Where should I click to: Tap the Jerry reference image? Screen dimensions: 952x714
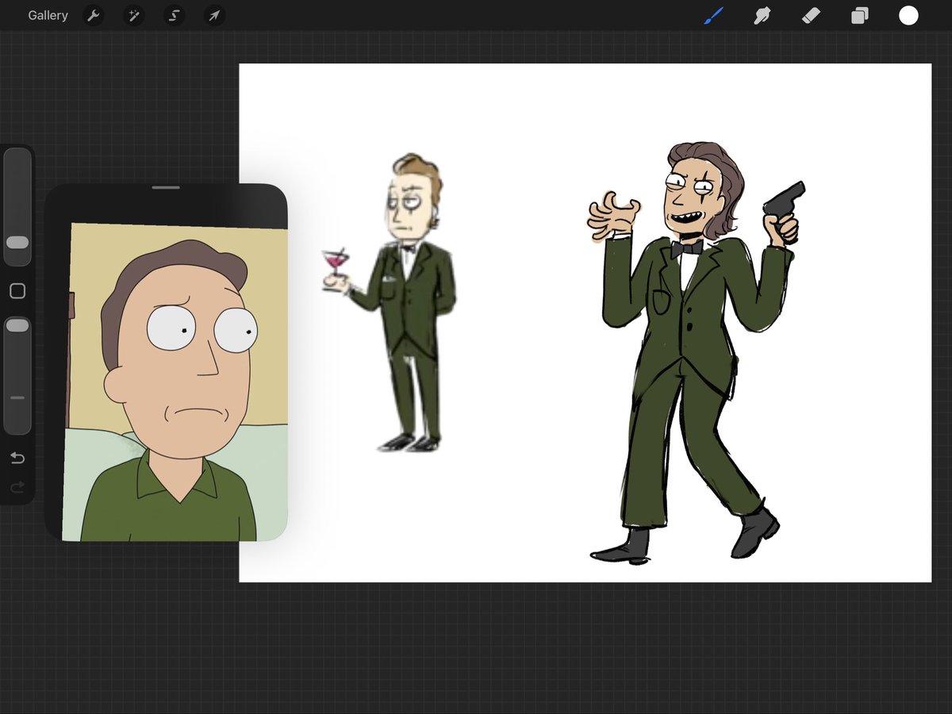pos(175,382)
